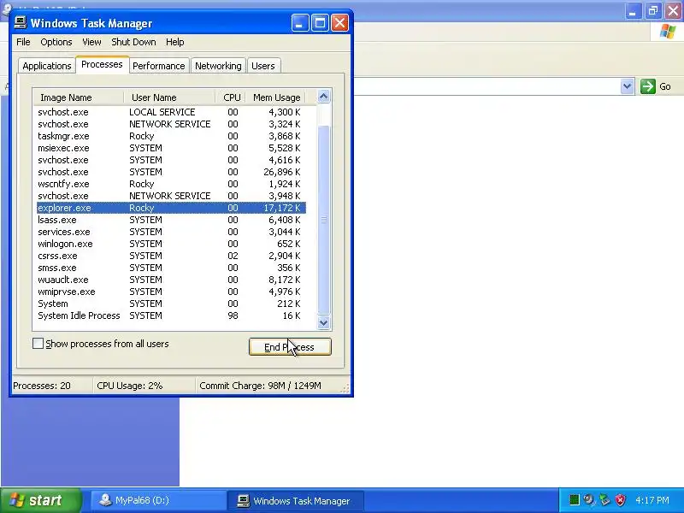684x513 pixels.
Task: Open the Options menu
Action: [56, 42]
